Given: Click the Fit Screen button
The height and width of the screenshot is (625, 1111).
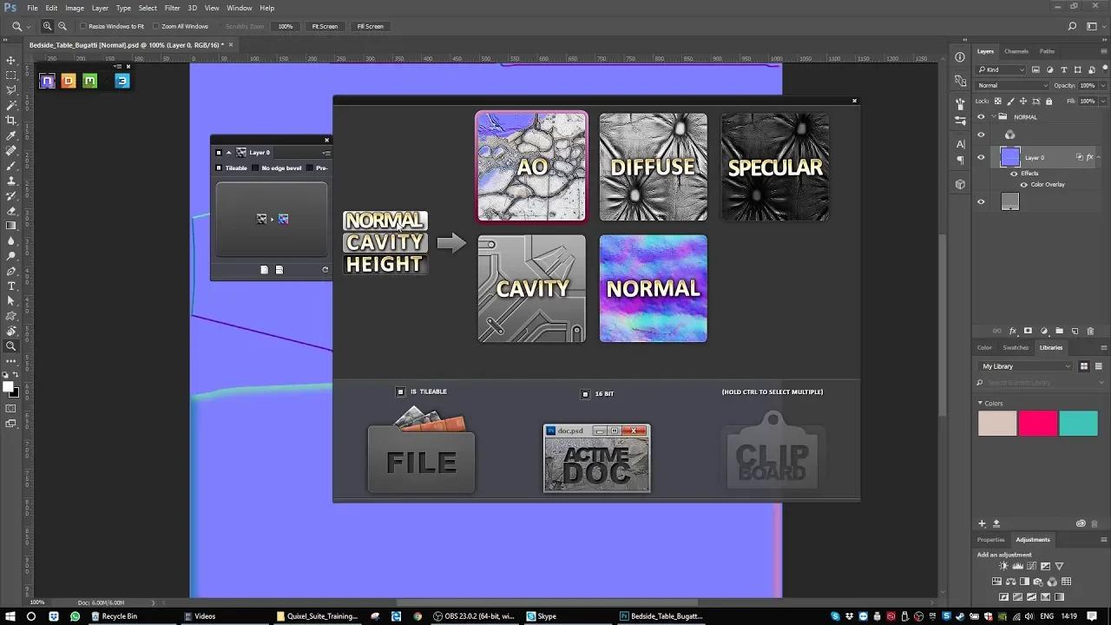Looking at the screenshot, I should (324, 26).
